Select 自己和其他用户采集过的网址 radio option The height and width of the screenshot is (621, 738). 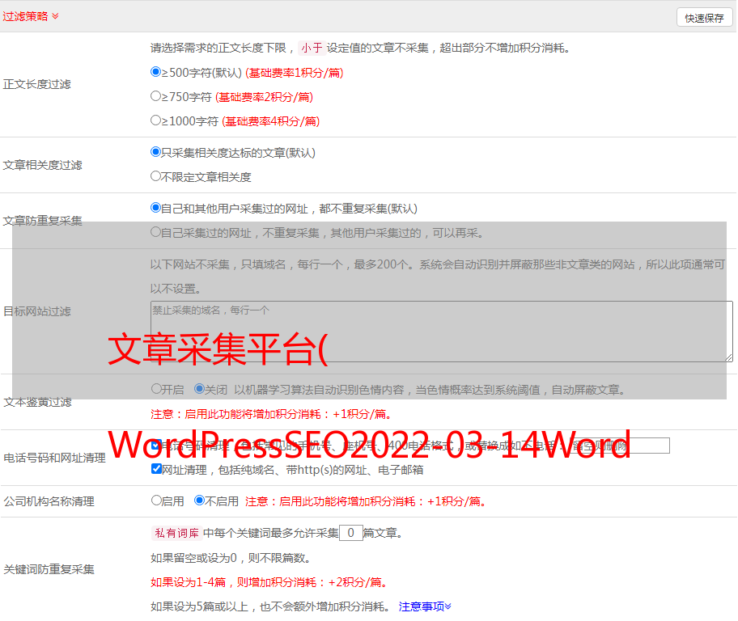coord(155,208)
